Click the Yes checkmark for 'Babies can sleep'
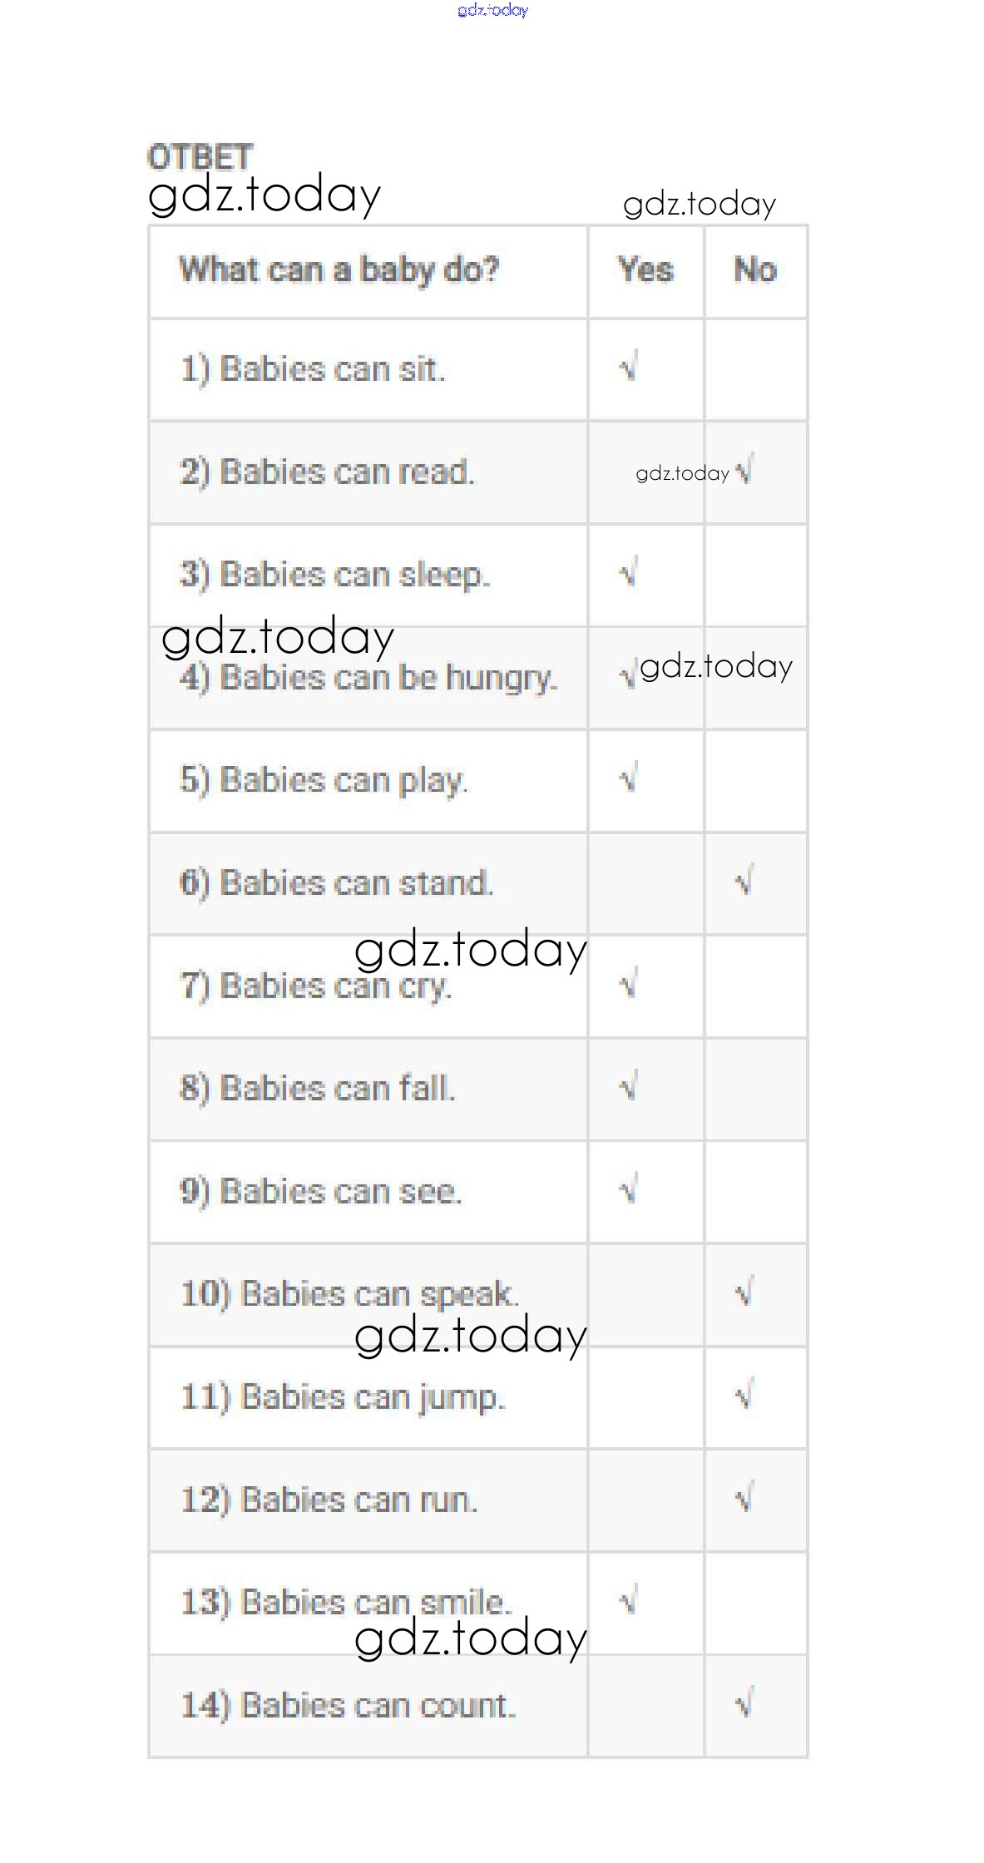This screenshot has width=984, height=1863. point(629,572)
